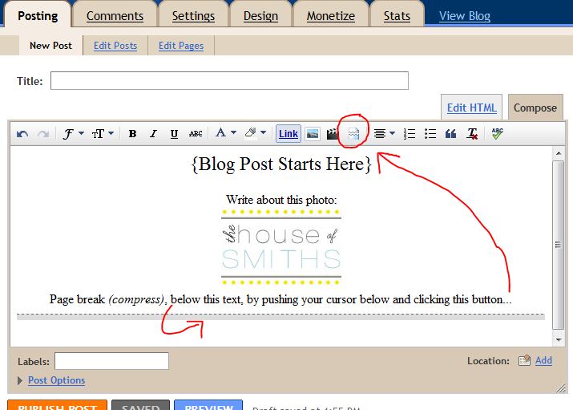Open the font size picker
The image size is (573, 410).
click(x=103, y=134)
